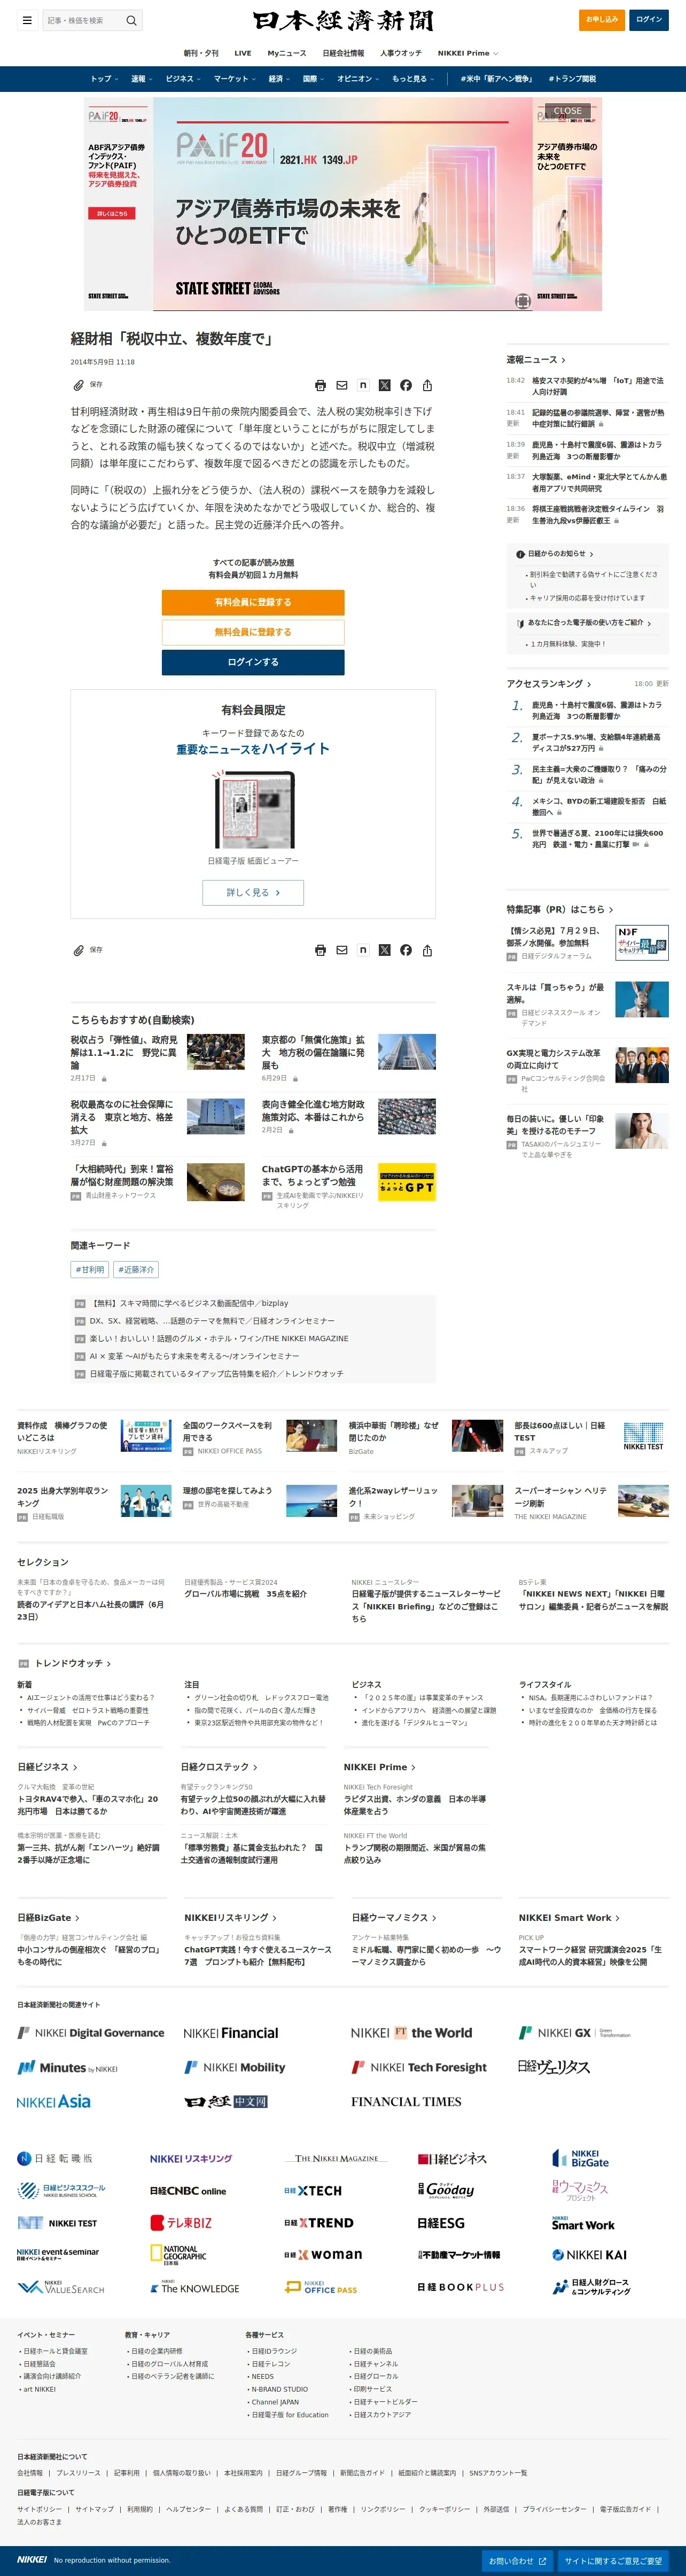Open the 速報ニュース section heading

536,360
